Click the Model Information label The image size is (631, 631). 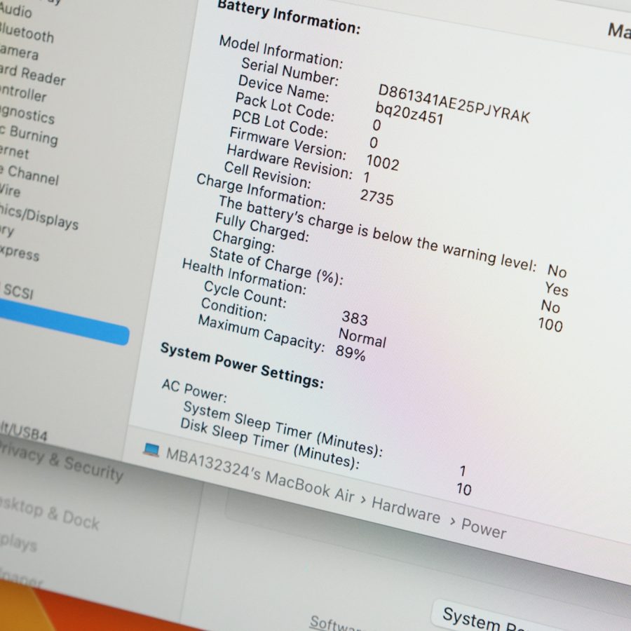[x=281, y=52]
